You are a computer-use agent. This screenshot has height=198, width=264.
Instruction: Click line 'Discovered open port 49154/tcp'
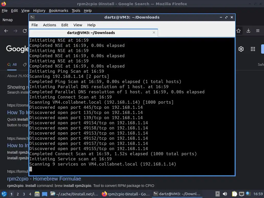(89, 123)
